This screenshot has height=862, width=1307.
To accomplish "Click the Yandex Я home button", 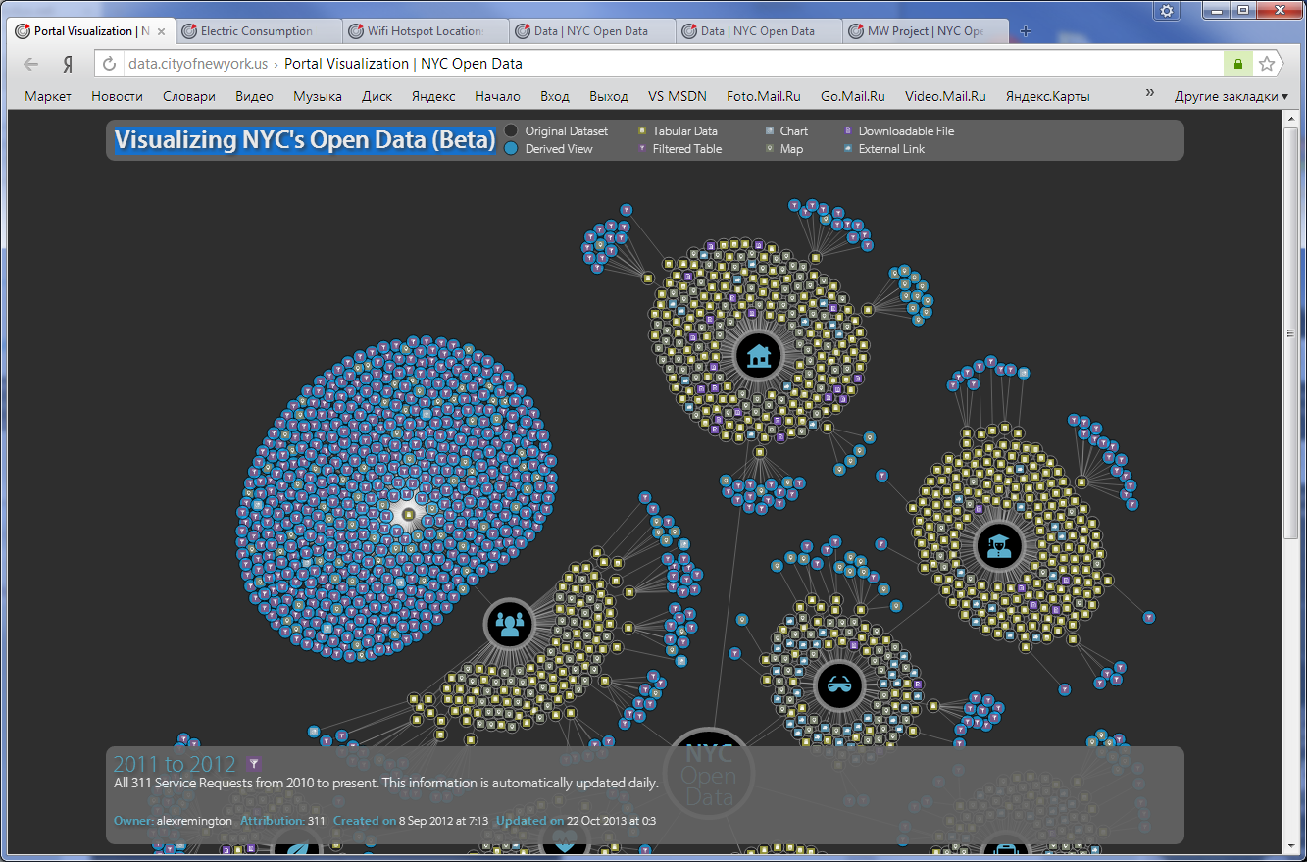I will point(68,64).
